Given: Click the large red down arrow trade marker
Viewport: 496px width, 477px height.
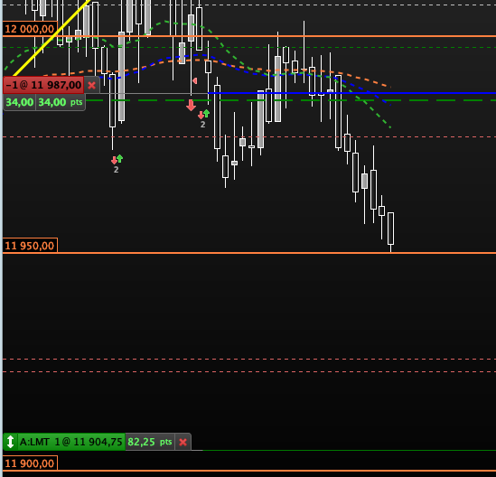Looking at the screenshot, I should (191, 106).
